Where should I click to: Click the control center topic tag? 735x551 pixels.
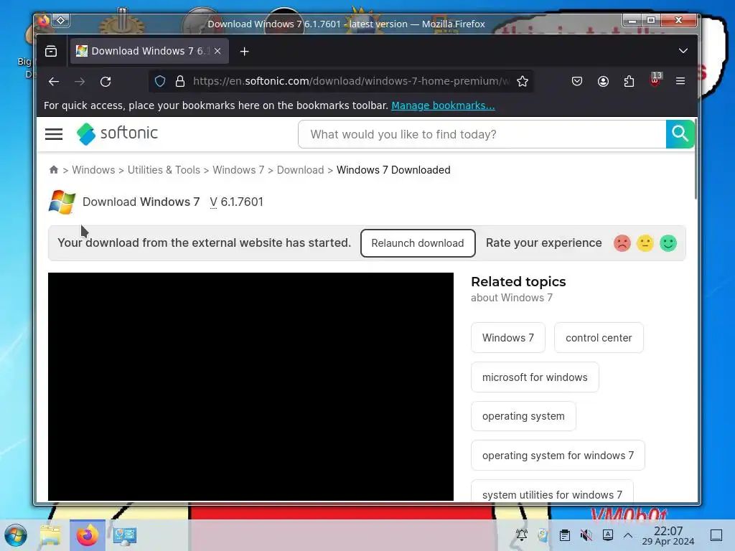(x=599, y=338)
